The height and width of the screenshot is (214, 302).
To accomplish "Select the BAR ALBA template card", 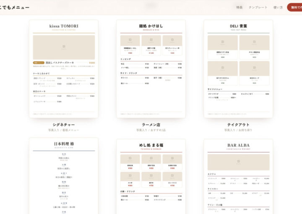I will [238, 176].
